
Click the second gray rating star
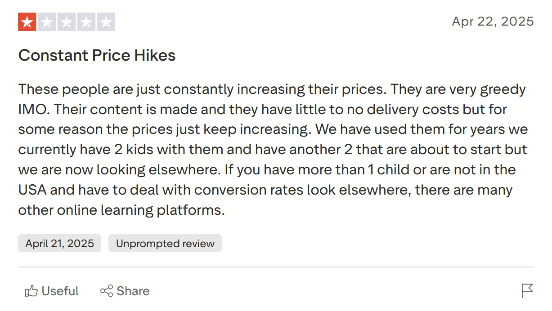[47, 22]
